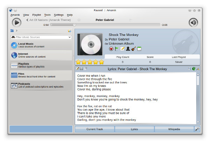Open the Tools menu
Viewport: 210px width, 142px height.
[47, 15]
